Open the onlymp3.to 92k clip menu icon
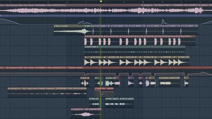212x119 pixels. 72,109
